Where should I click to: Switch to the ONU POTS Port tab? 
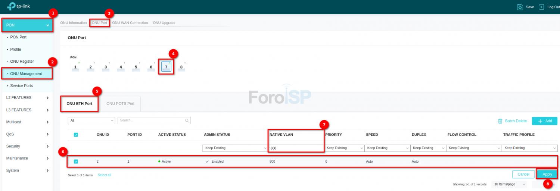tap(120, 104)
